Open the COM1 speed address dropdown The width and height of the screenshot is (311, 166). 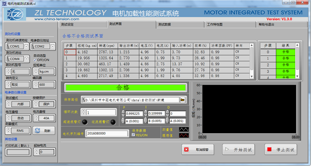(x=26, y=46)
